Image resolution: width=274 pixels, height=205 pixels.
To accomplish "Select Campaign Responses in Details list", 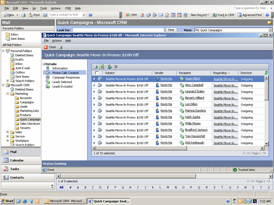I will point(66,77).
